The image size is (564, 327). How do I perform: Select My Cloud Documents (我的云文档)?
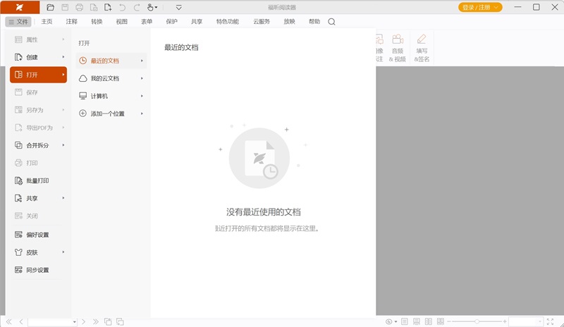(105, 78)
